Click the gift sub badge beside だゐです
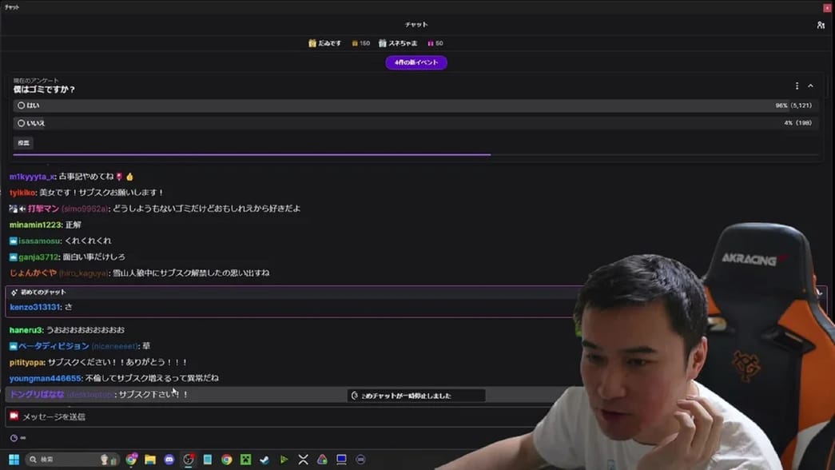 point(312,43)
